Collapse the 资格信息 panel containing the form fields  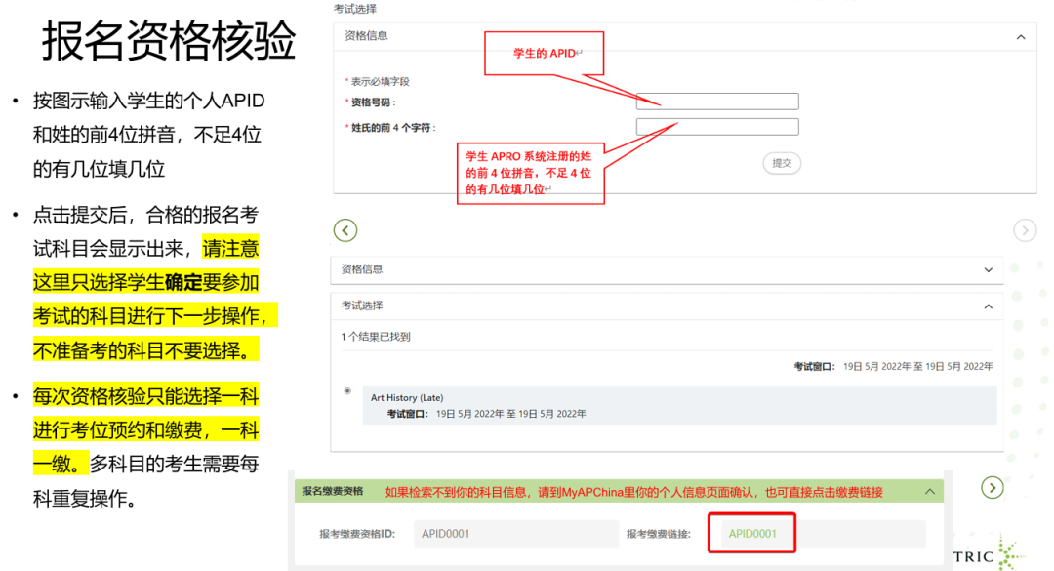(x=1021, y=37)
